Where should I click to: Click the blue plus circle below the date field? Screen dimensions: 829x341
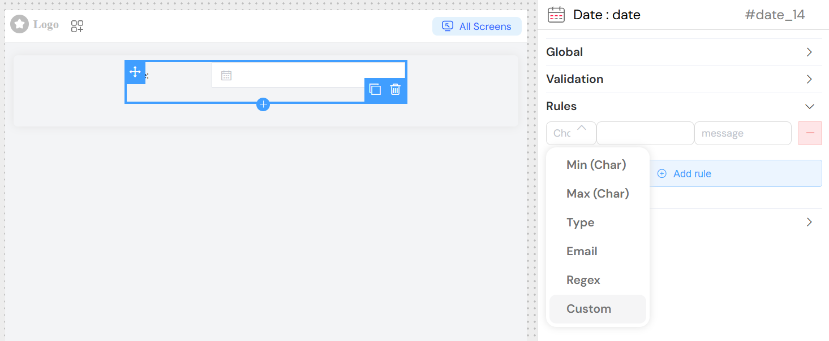pos(263,104)
